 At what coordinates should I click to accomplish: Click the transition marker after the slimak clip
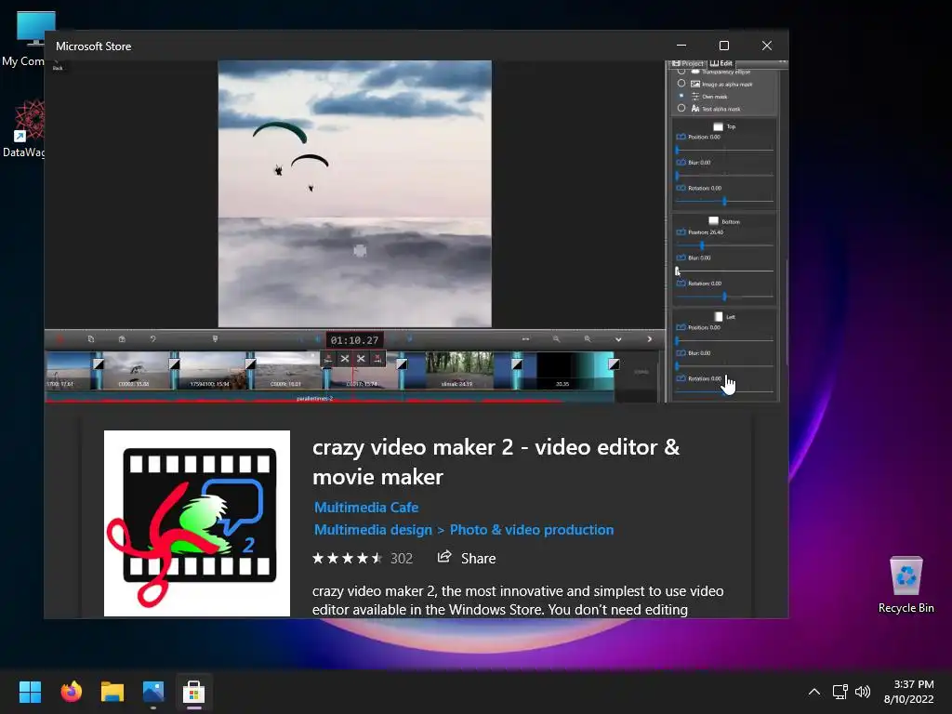(517, 364)
